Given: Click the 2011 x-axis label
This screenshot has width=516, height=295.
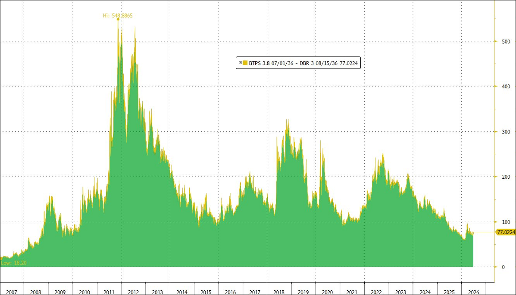Looking at the screenshot, I should [x=109, y=292].
